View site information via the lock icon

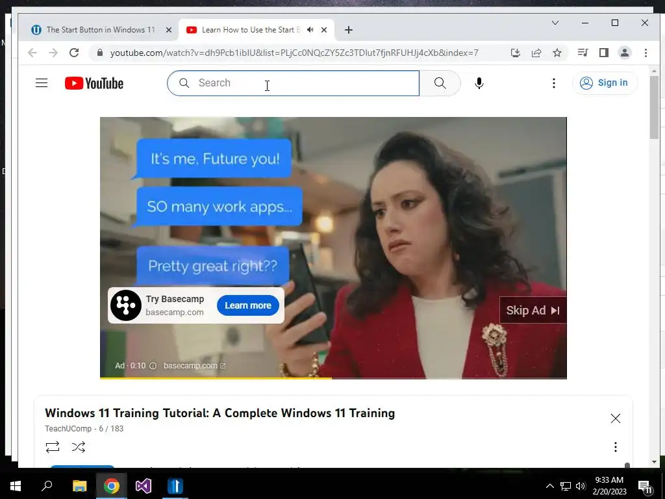coord(100,53)
